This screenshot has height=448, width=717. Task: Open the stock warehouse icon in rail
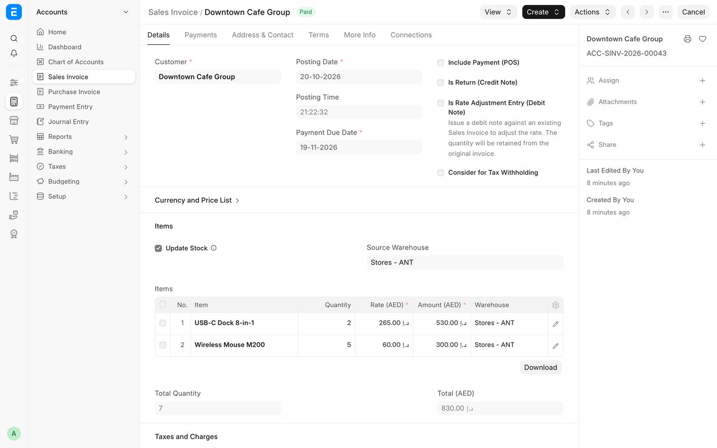(x=14, y=158)
